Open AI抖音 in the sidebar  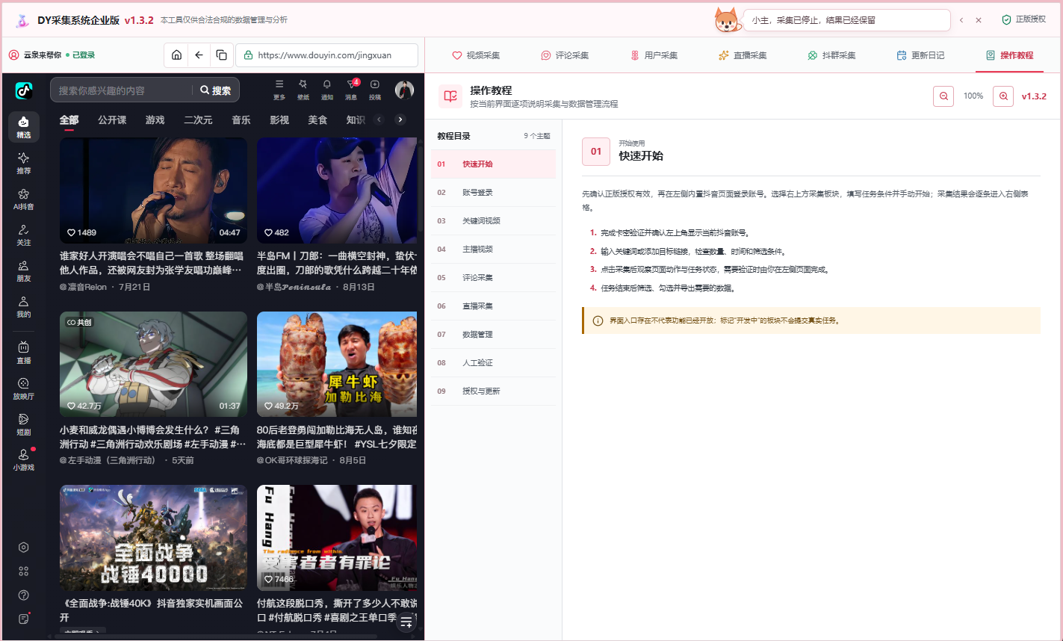pyautogui.click(x=24, y=199)
